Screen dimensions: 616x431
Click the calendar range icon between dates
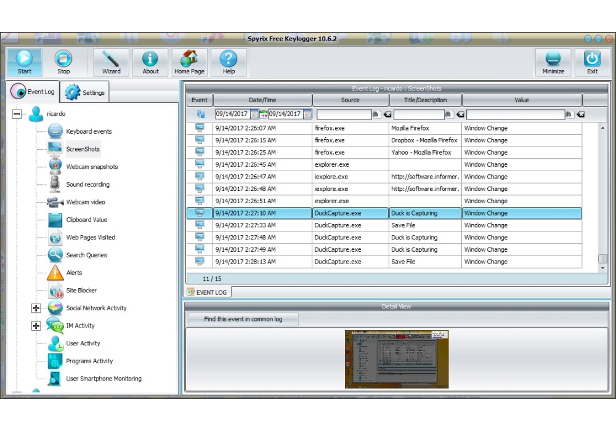click(263, 115)
